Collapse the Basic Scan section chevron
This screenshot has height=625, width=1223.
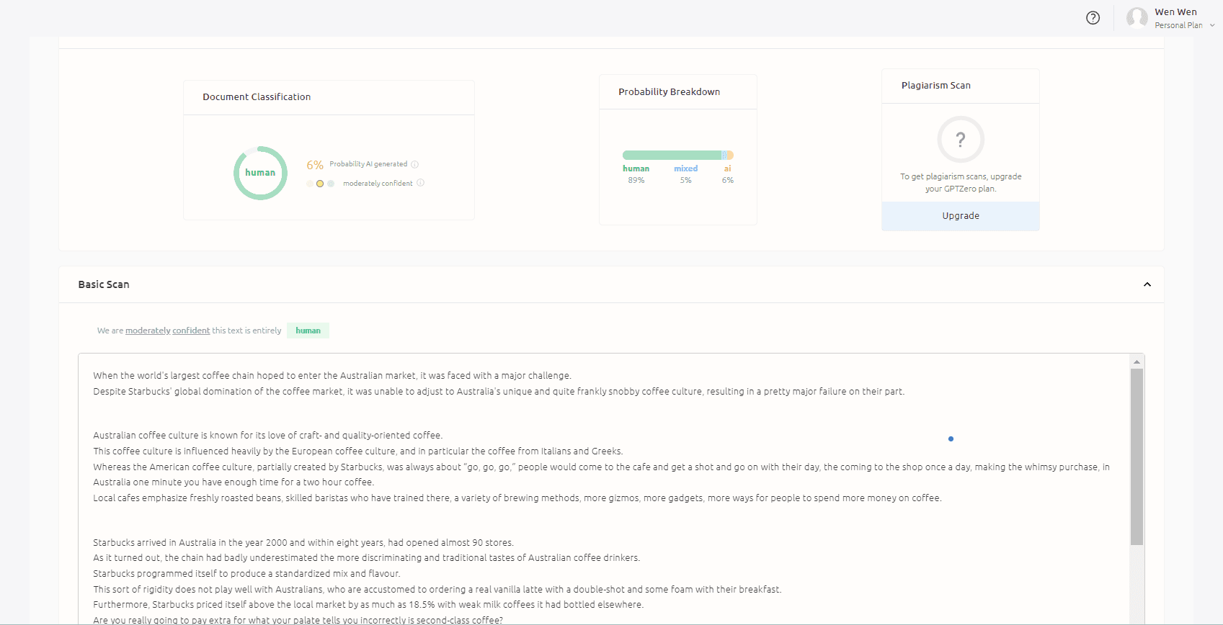pos(1147,284)
